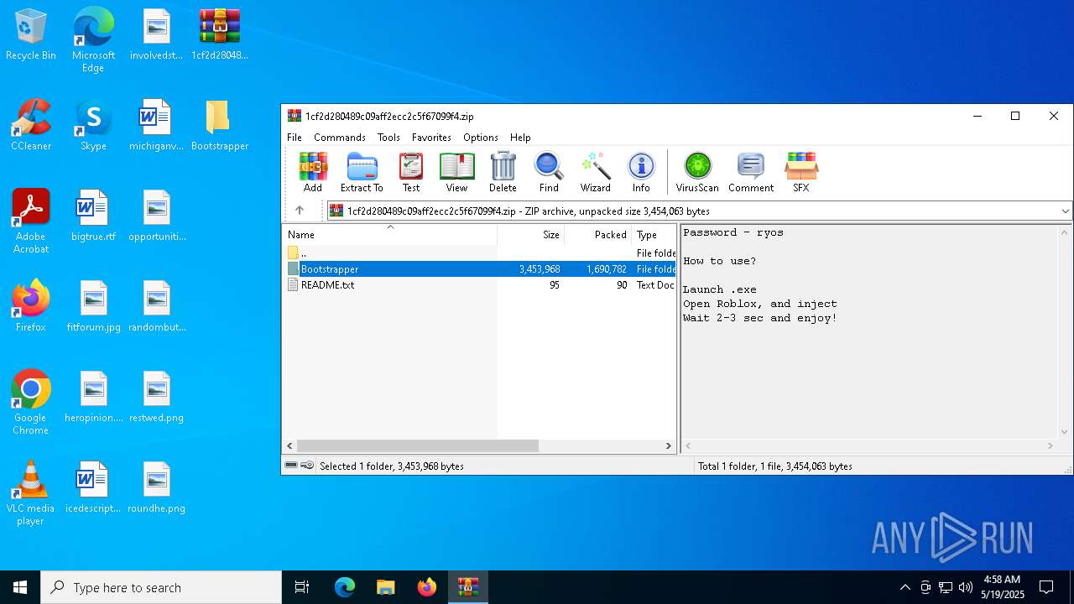Open the File menu
This screenshot has width=1074, height=604.
tap(295, 137)
